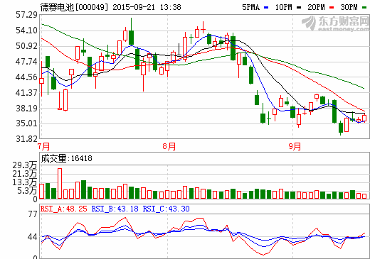Click the tallest red volume bar in July
This screenshot has width=370, height=259.
coord(60,184)
